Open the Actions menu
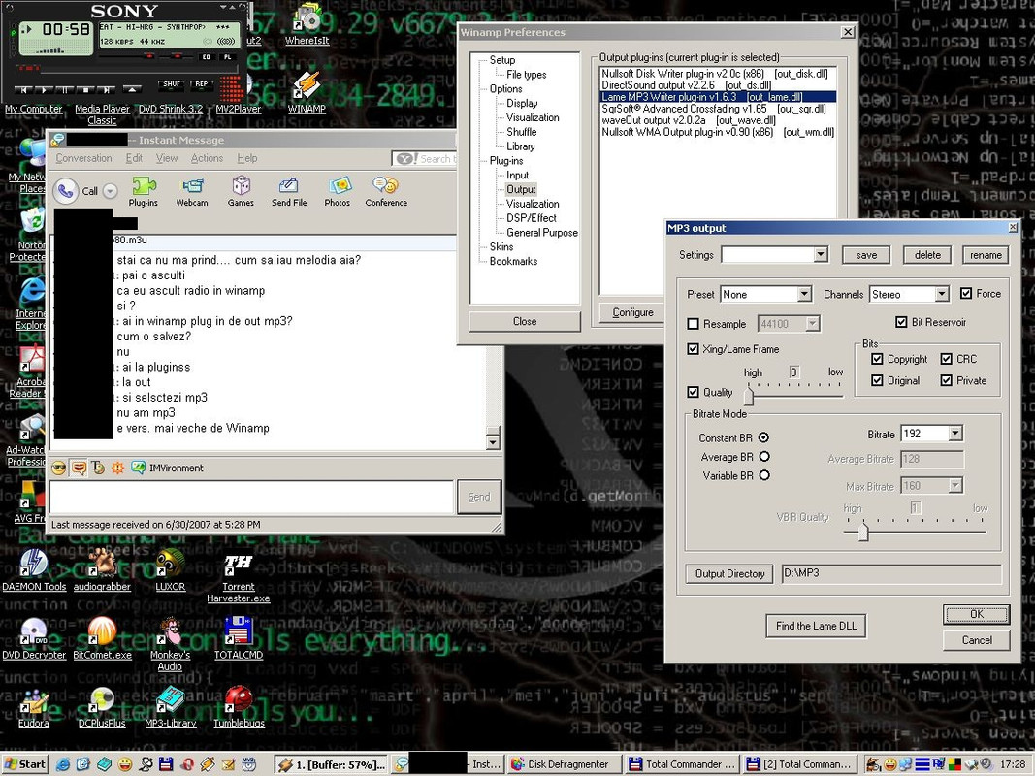Viewport: 1035px width, 776px height. pos(207,158)
